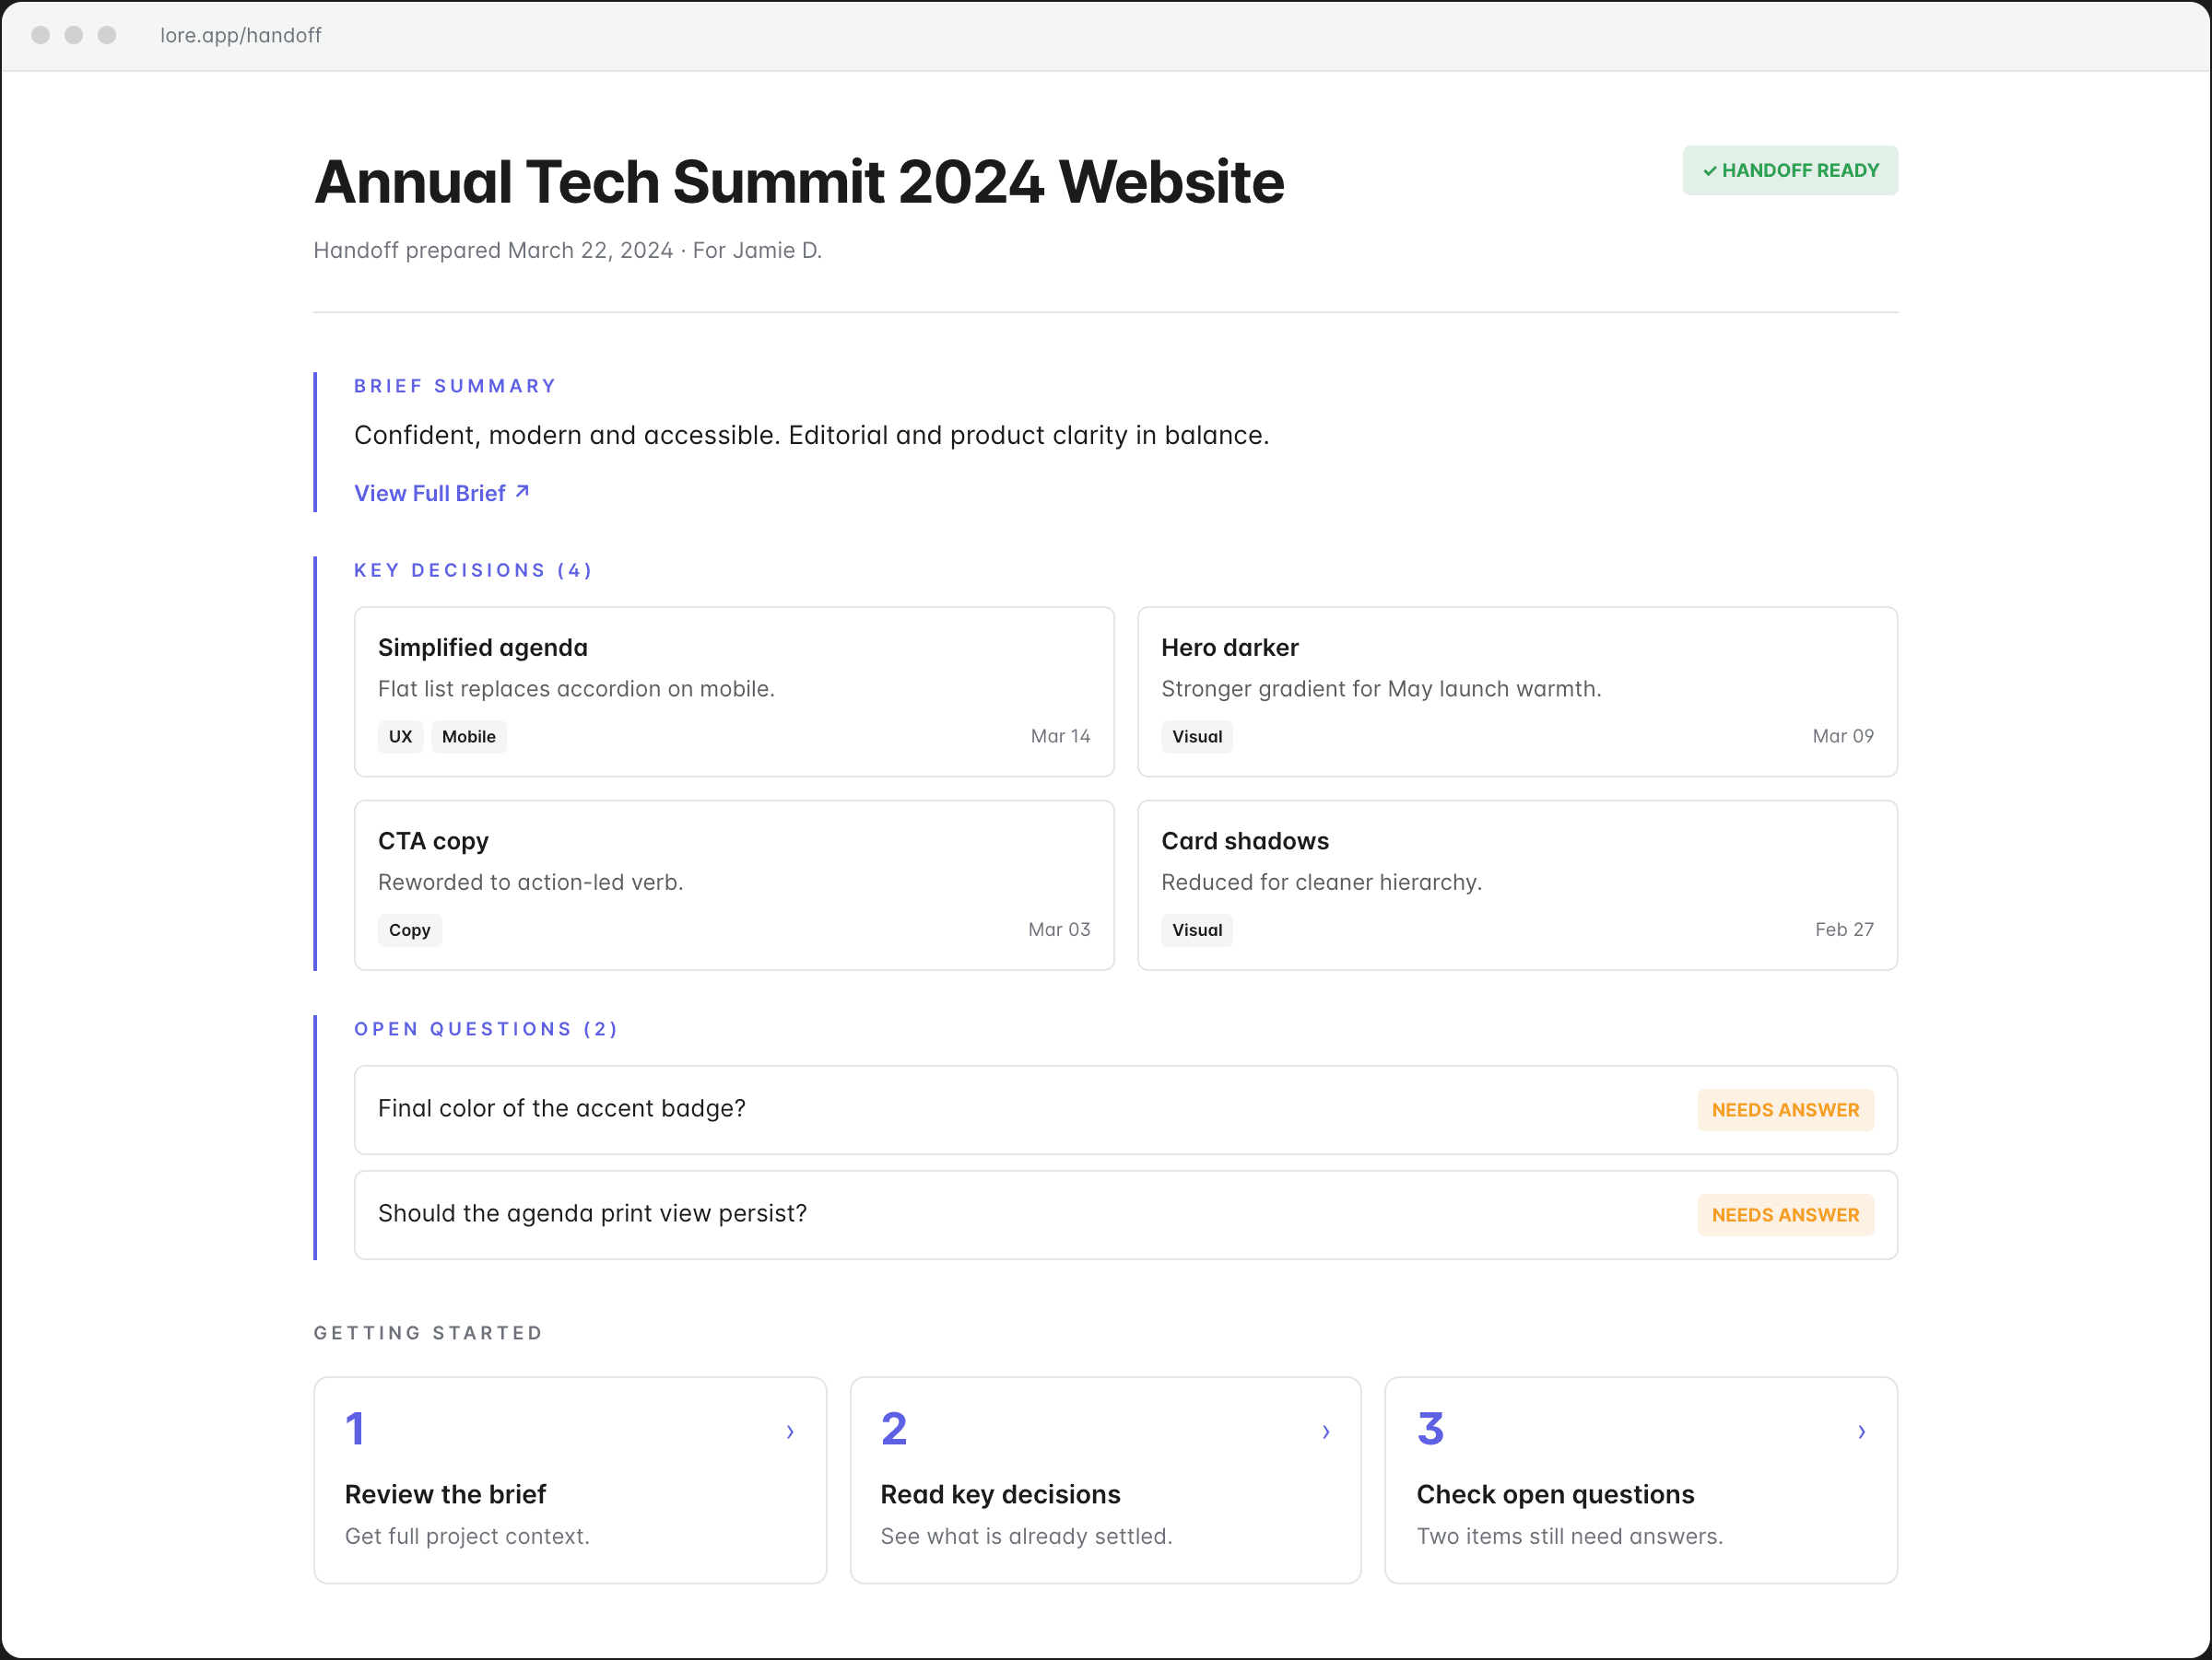
Task: Click the lore.app/handoff address bar
Action: pyautogui.click(x=241, y=36)
